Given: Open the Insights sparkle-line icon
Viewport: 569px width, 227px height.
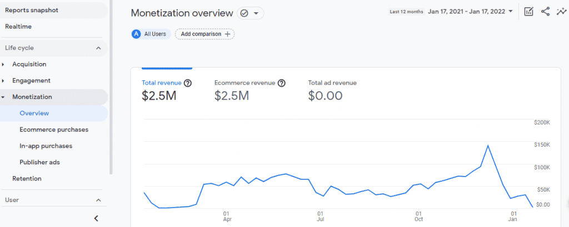Looking at the screenshot, I should click(x=561, y=12).
